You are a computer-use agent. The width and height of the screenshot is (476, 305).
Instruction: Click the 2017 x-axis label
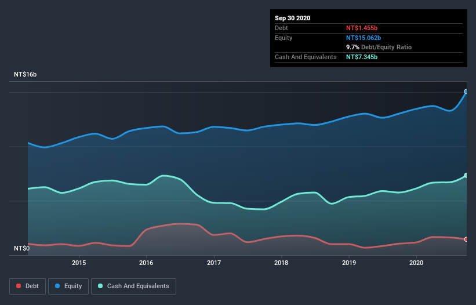coord(214,263)
